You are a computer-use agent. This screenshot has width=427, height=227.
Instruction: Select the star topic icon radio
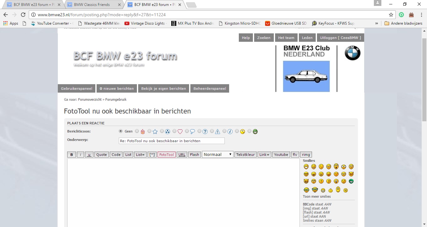pyautogui.click(x=149, y=131)
